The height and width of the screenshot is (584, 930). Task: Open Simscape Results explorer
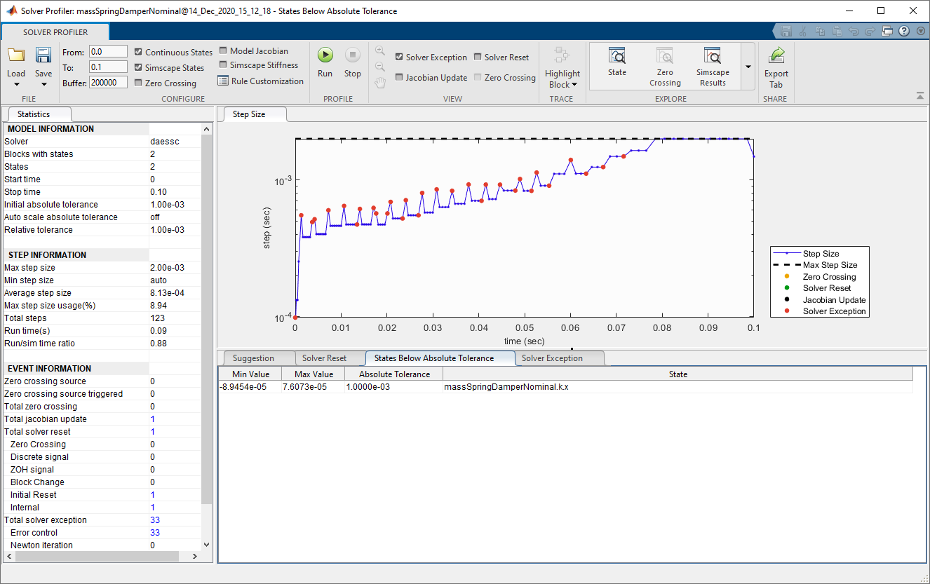713,66
